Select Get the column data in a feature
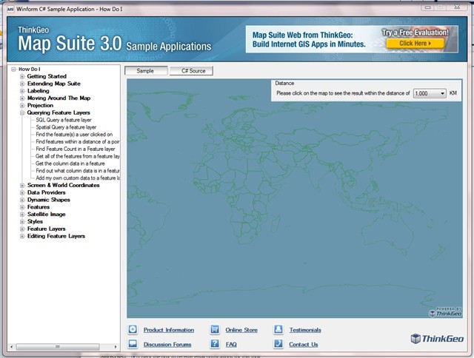474x358 pixels. [x=70, y=163]
